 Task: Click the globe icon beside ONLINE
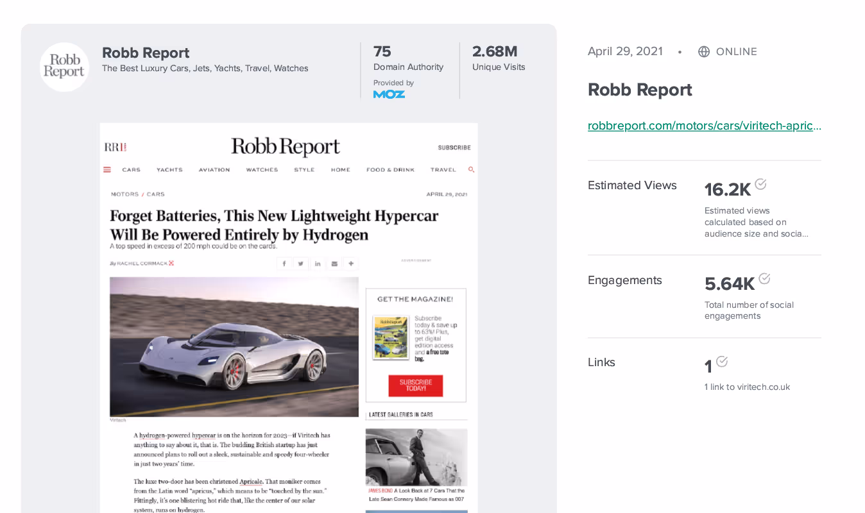tap(704, 52)
